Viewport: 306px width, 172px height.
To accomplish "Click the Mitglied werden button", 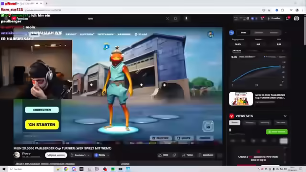I will coord(56,155).
